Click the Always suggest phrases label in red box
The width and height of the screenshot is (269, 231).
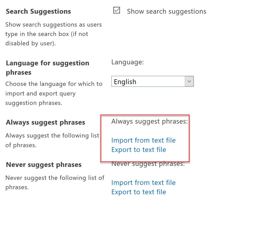[x=149, y=121]
